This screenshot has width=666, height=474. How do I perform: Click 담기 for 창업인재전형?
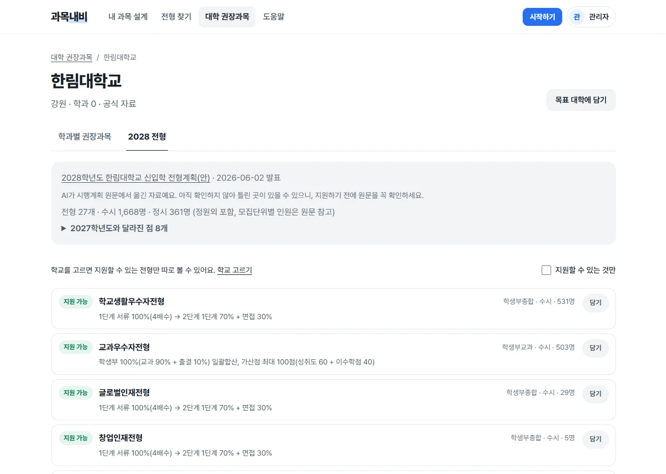pyautogui.click(x=595, y=439)
